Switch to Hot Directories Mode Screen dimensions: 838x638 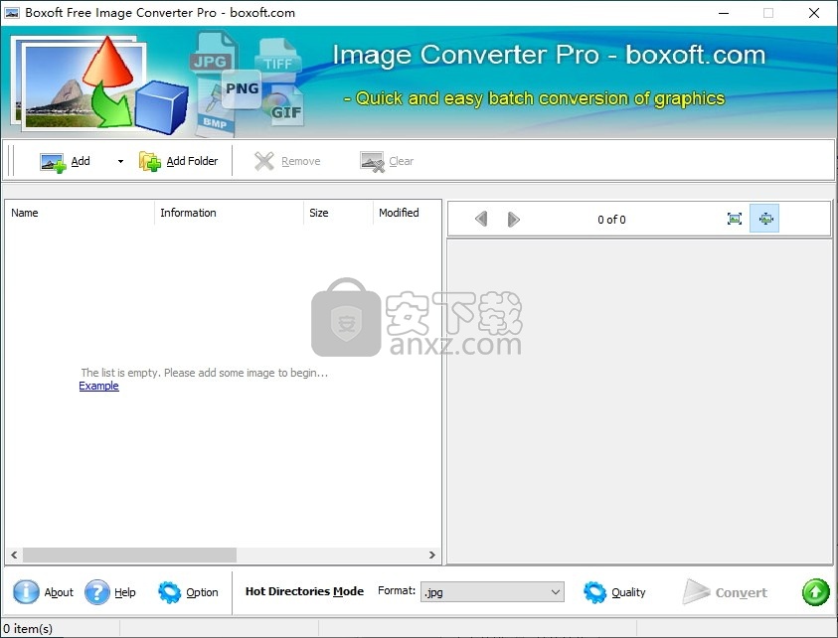[x=304, y=591]
